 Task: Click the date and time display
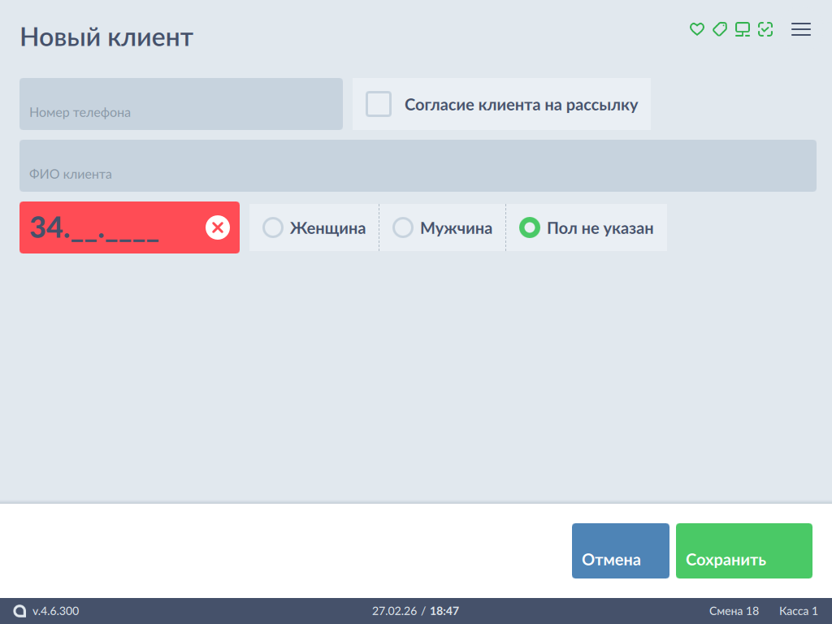(x=415, y=611)
